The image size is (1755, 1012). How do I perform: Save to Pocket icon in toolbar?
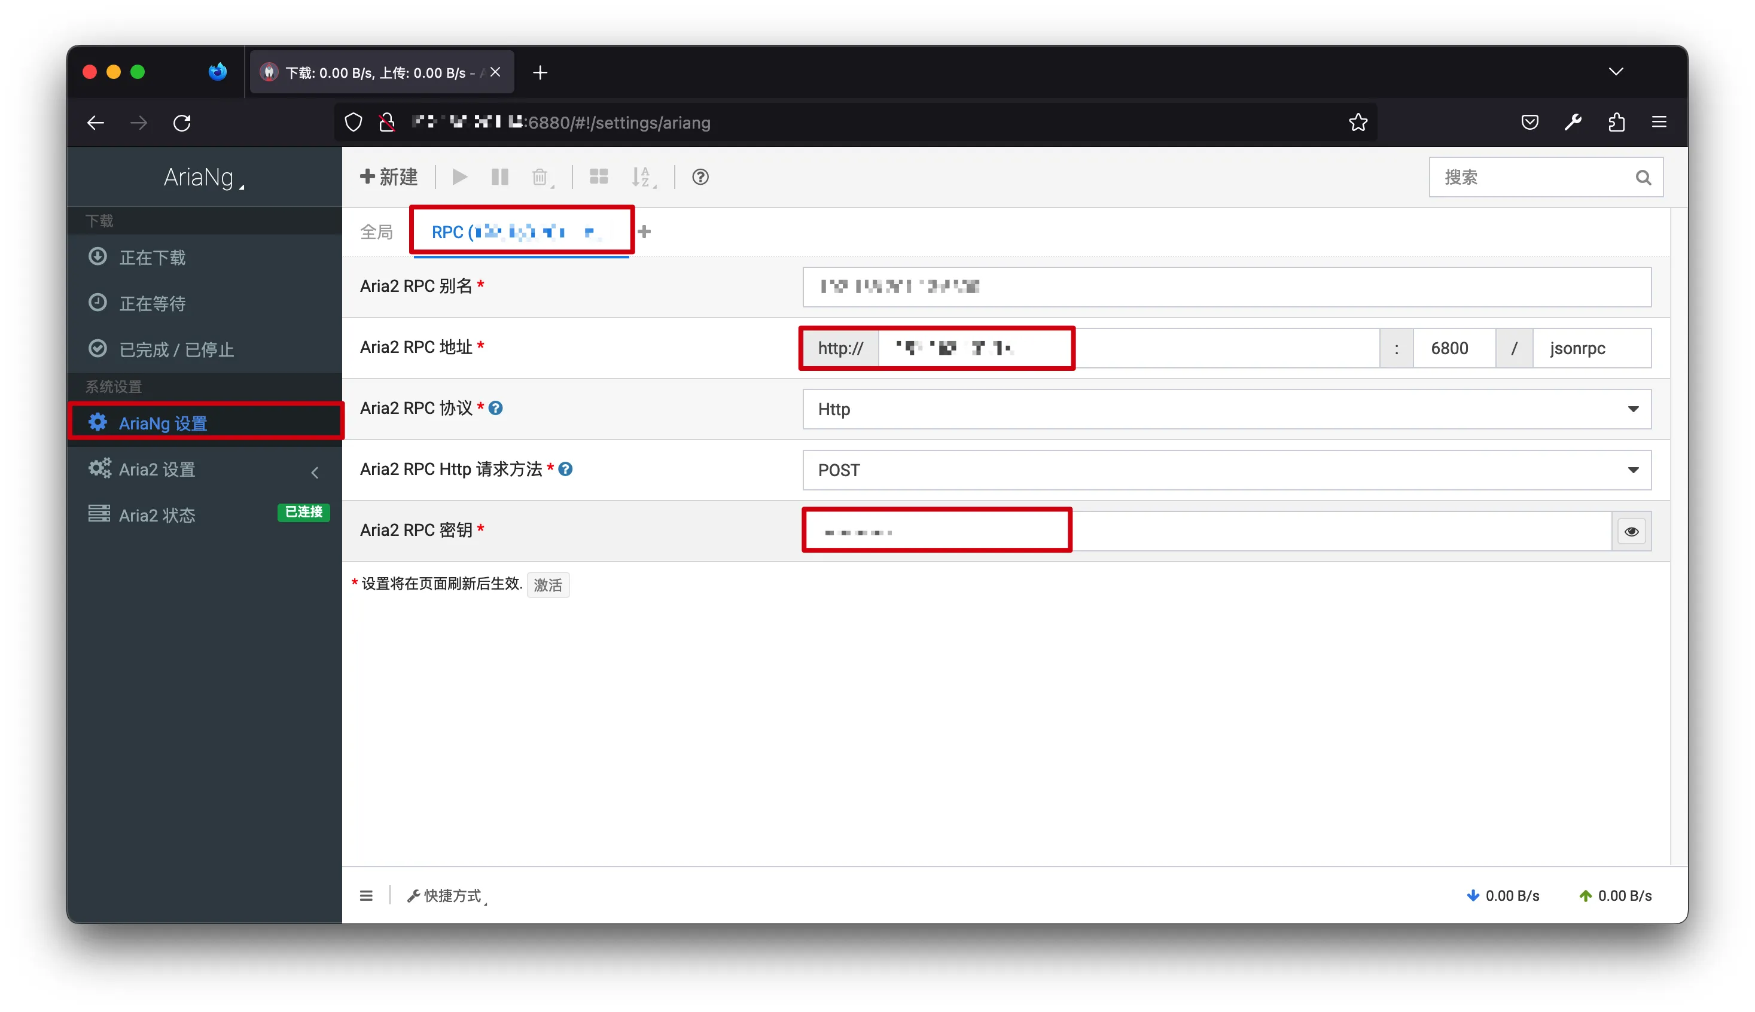tap(1529, 123)
